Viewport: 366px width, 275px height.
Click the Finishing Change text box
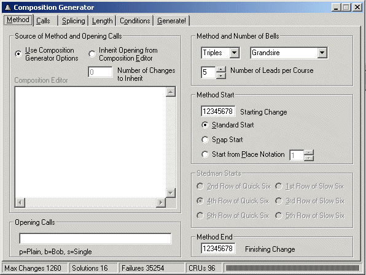218,249
